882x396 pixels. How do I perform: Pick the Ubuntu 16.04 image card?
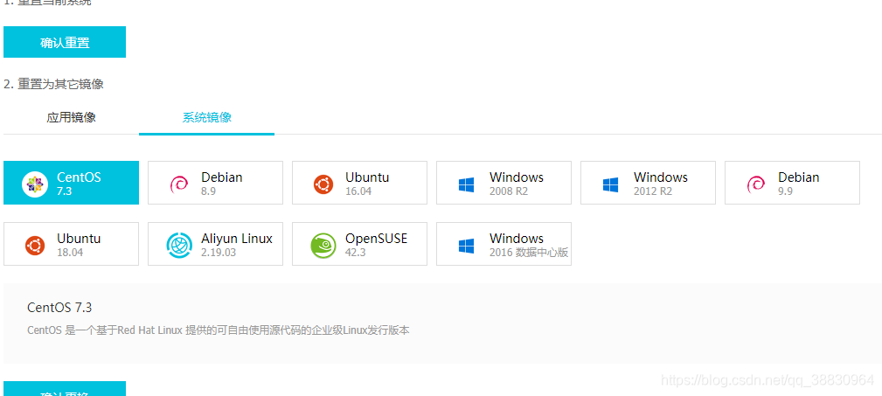[x=359, y=183]
